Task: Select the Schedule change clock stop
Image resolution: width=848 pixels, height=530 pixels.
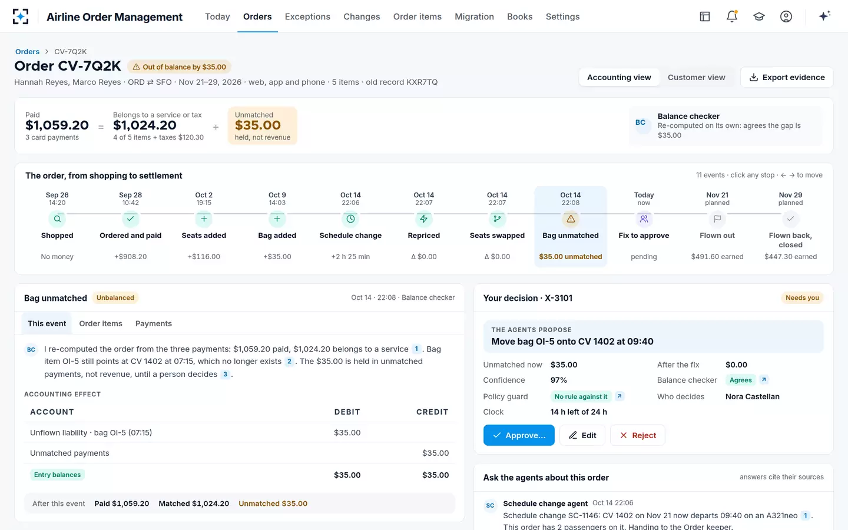Action: [350, 218]
